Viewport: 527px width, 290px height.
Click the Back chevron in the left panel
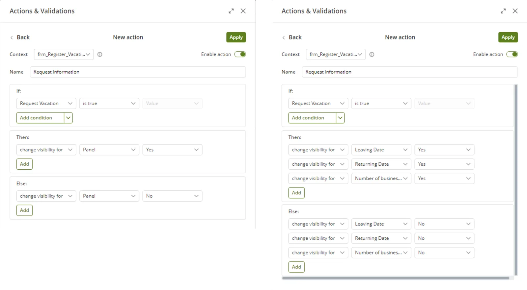(12, 37)
